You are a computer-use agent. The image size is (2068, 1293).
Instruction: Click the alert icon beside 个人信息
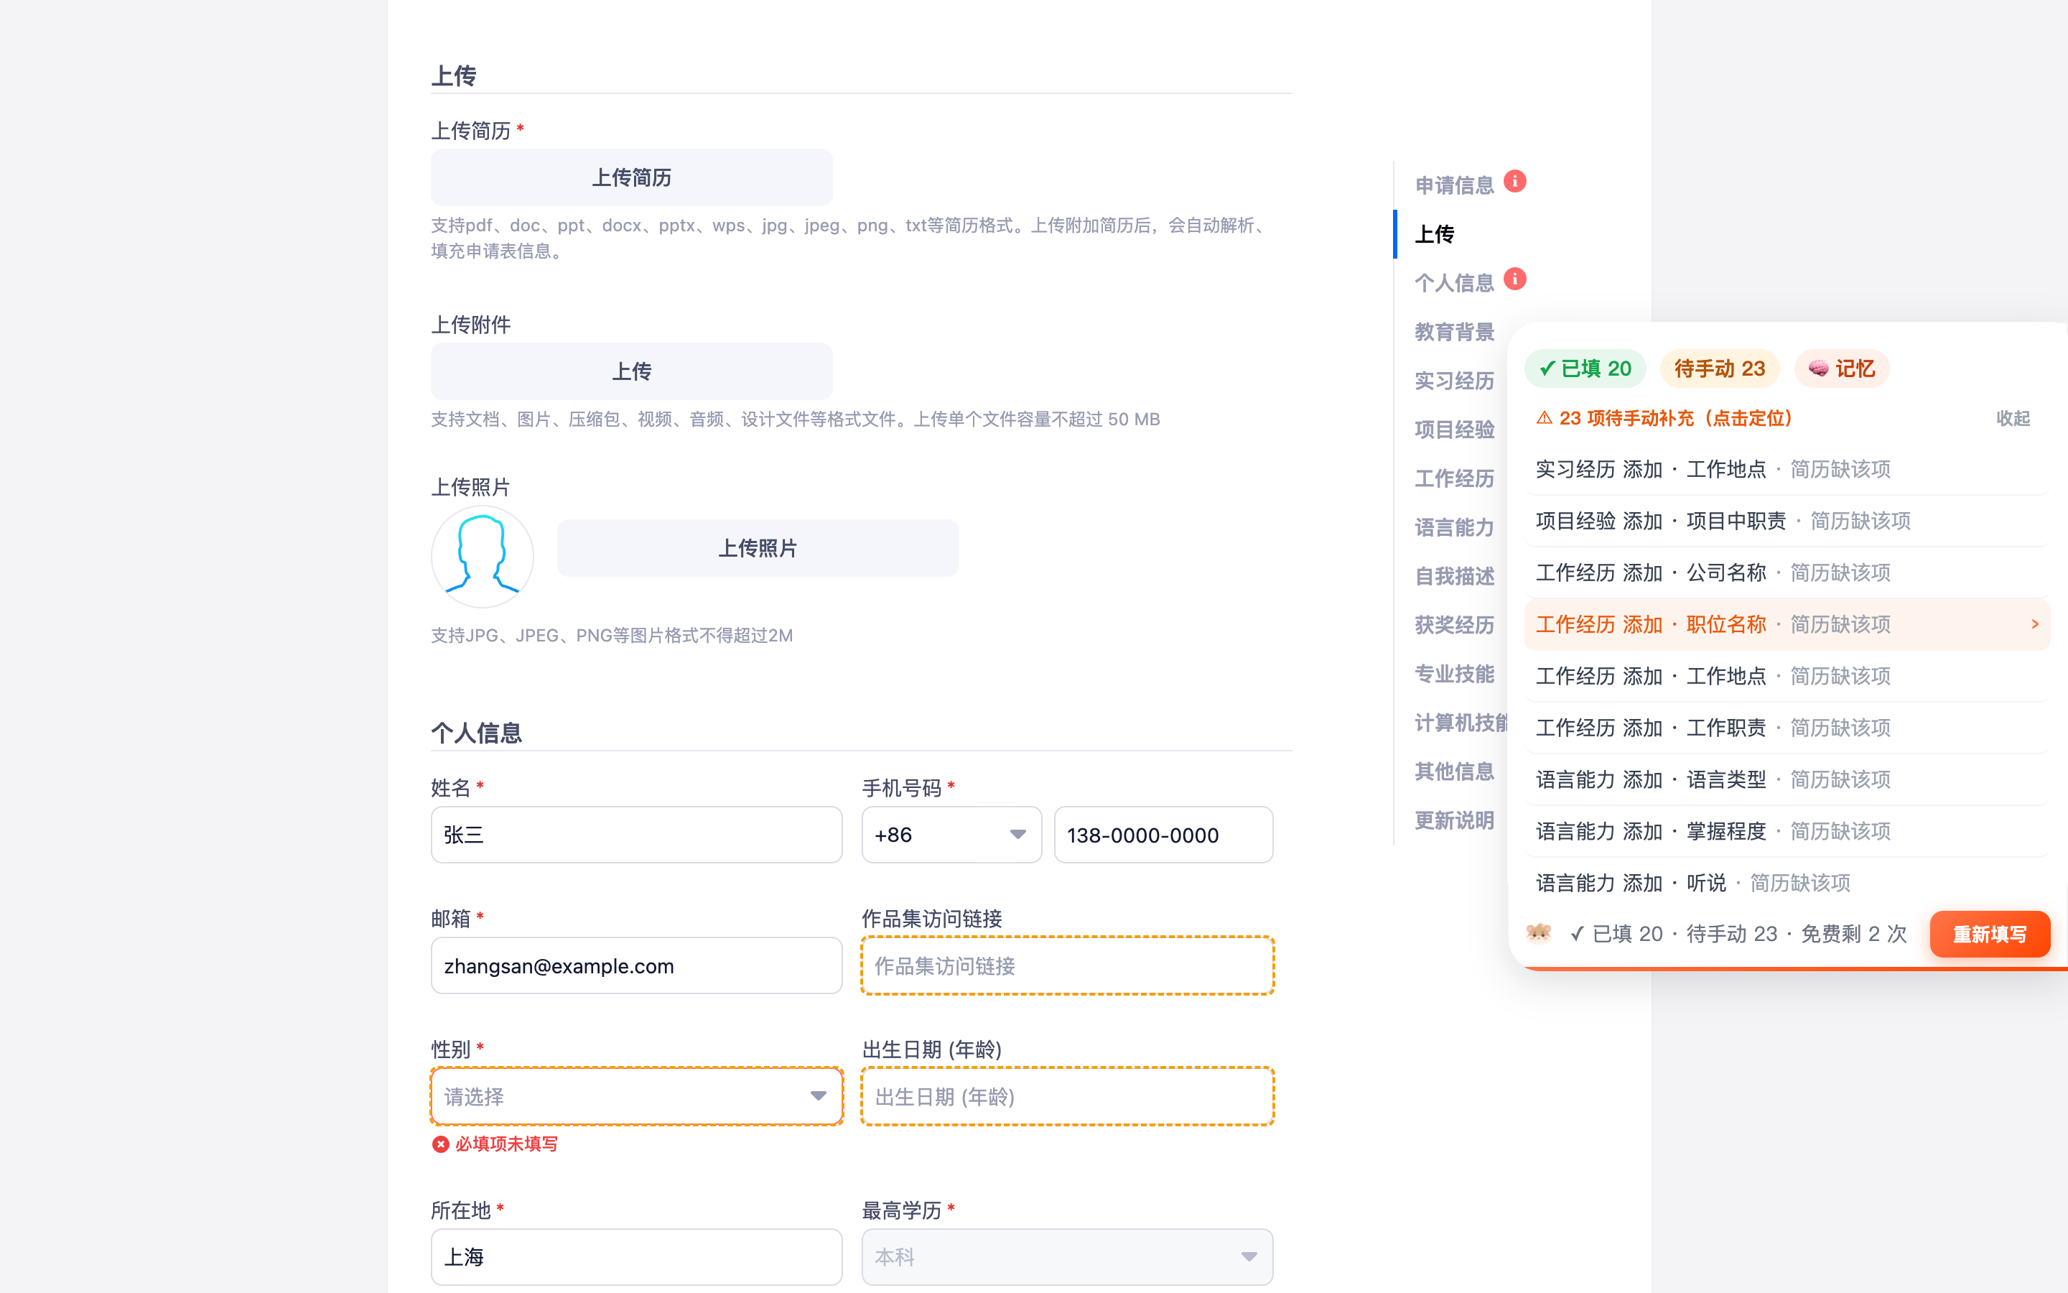click(x=1514, y=279)
